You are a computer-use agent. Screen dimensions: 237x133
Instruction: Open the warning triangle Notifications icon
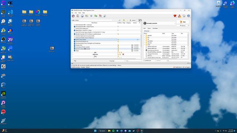point(179,16)
